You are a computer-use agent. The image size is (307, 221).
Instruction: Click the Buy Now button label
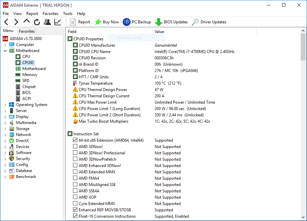coord(111,22)
